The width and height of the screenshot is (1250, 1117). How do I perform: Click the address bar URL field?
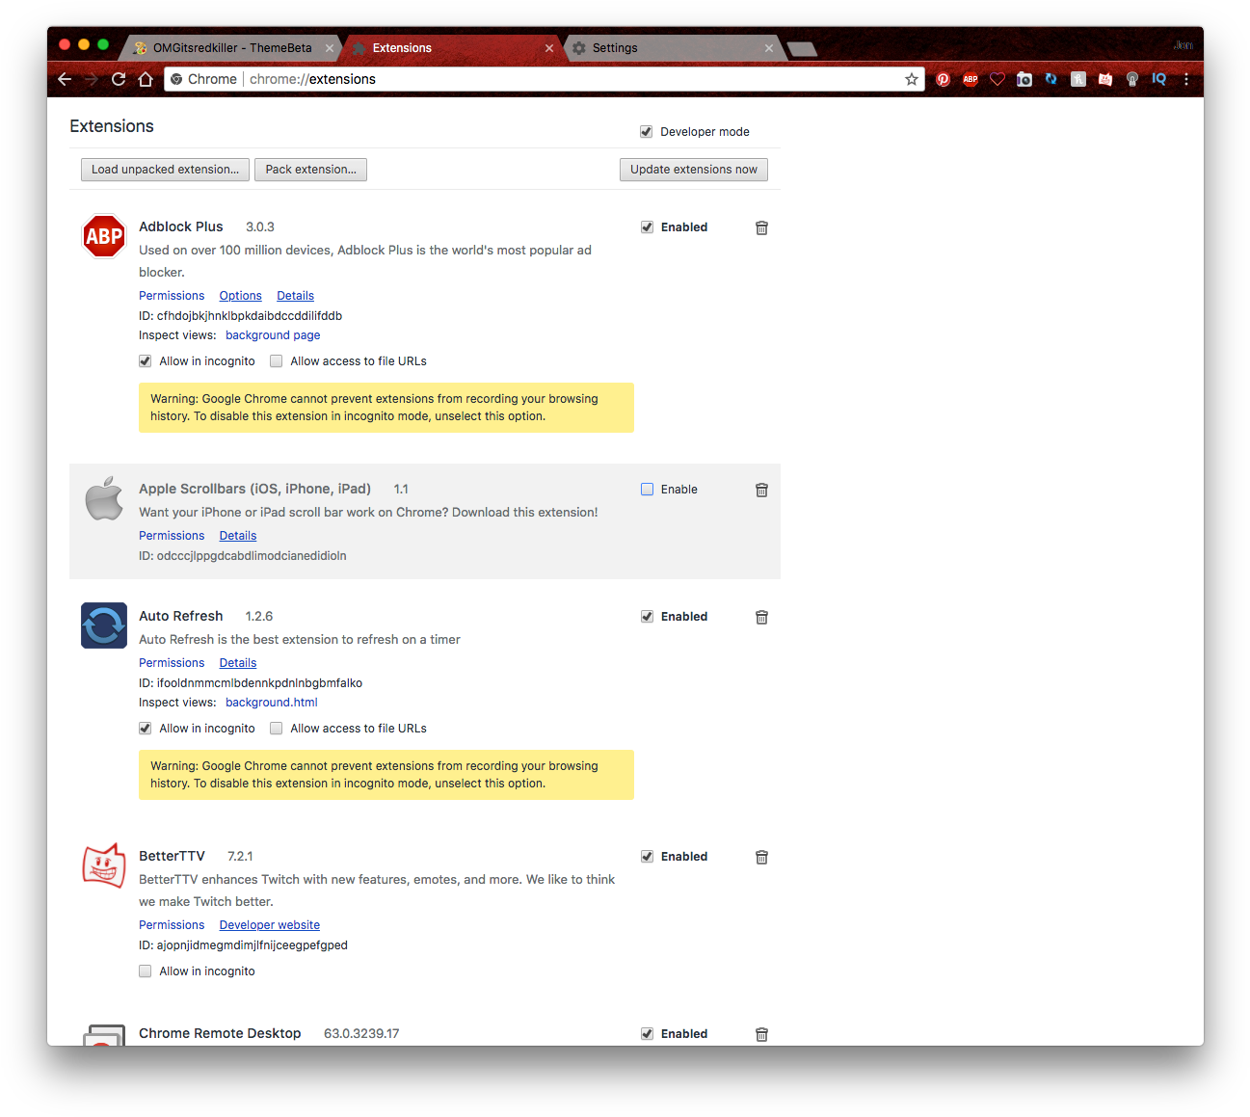(x=545, y=79)
